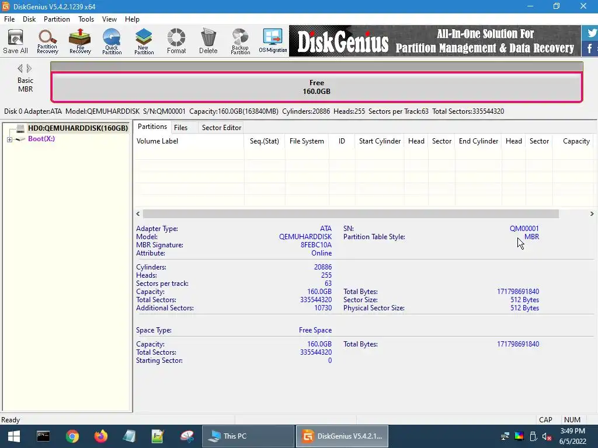Image resolution: width=598 pixels, height=448 pixels.
Task: Launch Google Chrome from taskbar
Action: pos(72,436)
